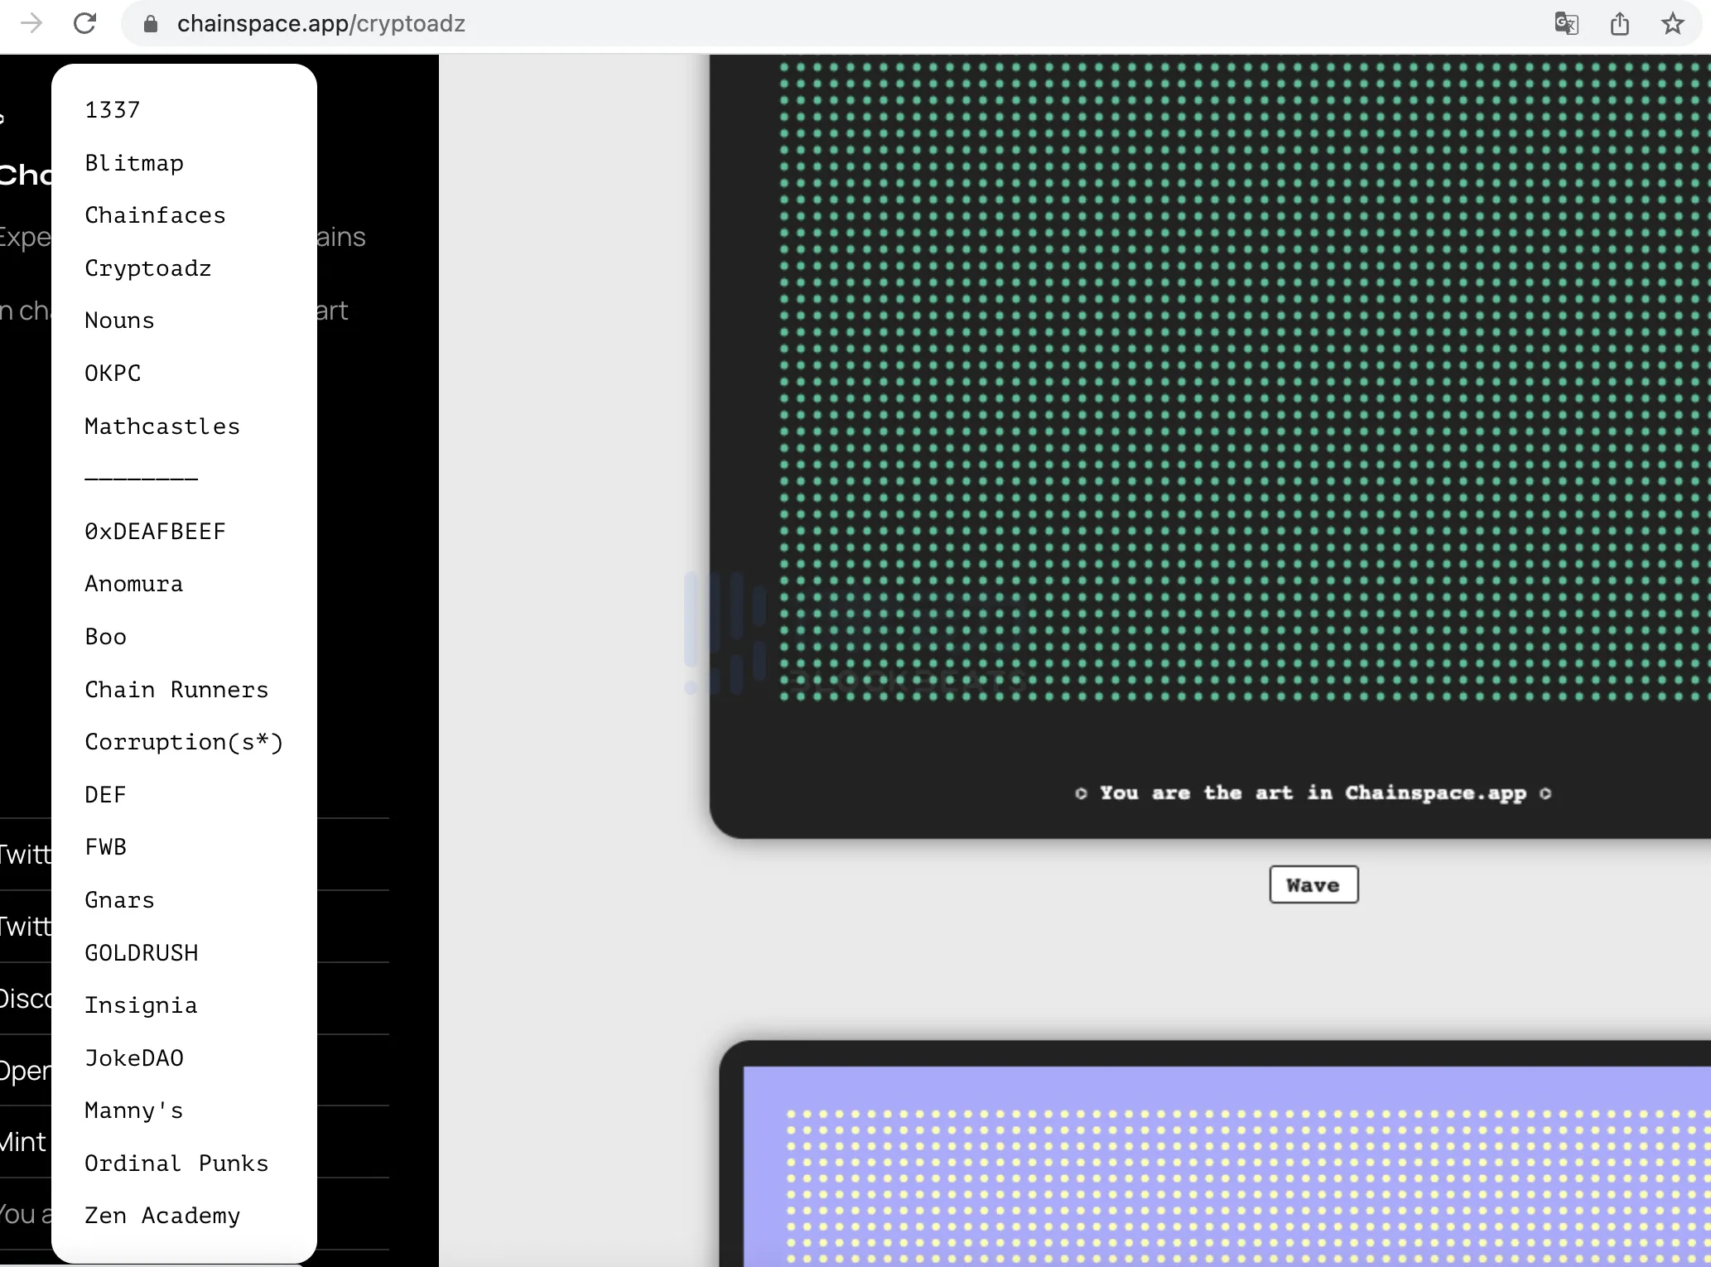Click the browser refresh/reload icon
Viewport: 1711px width, 1267px height.
click(84, 24)
